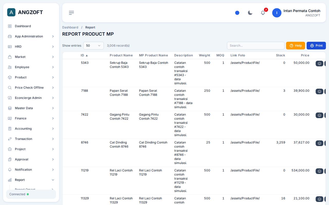Click the Report breadcrumb text

[x=90, y=27]
